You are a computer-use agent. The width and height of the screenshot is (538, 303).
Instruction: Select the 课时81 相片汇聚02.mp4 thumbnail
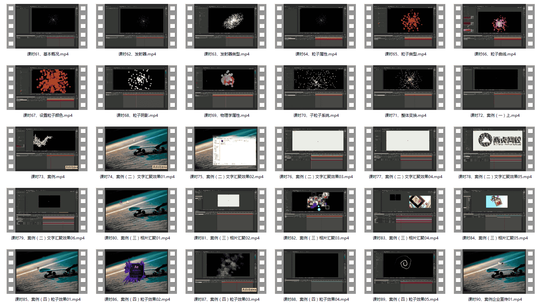click(x=226, y=210)
